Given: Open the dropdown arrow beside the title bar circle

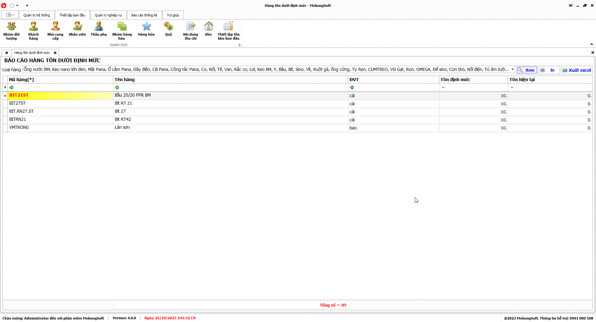Looking at the screenshot, I should coord(17,6).
